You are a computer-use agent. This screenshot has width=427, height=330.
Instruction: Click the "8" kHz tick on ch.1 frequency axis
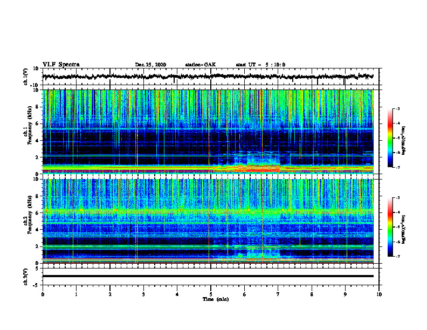tap(38, 107)
